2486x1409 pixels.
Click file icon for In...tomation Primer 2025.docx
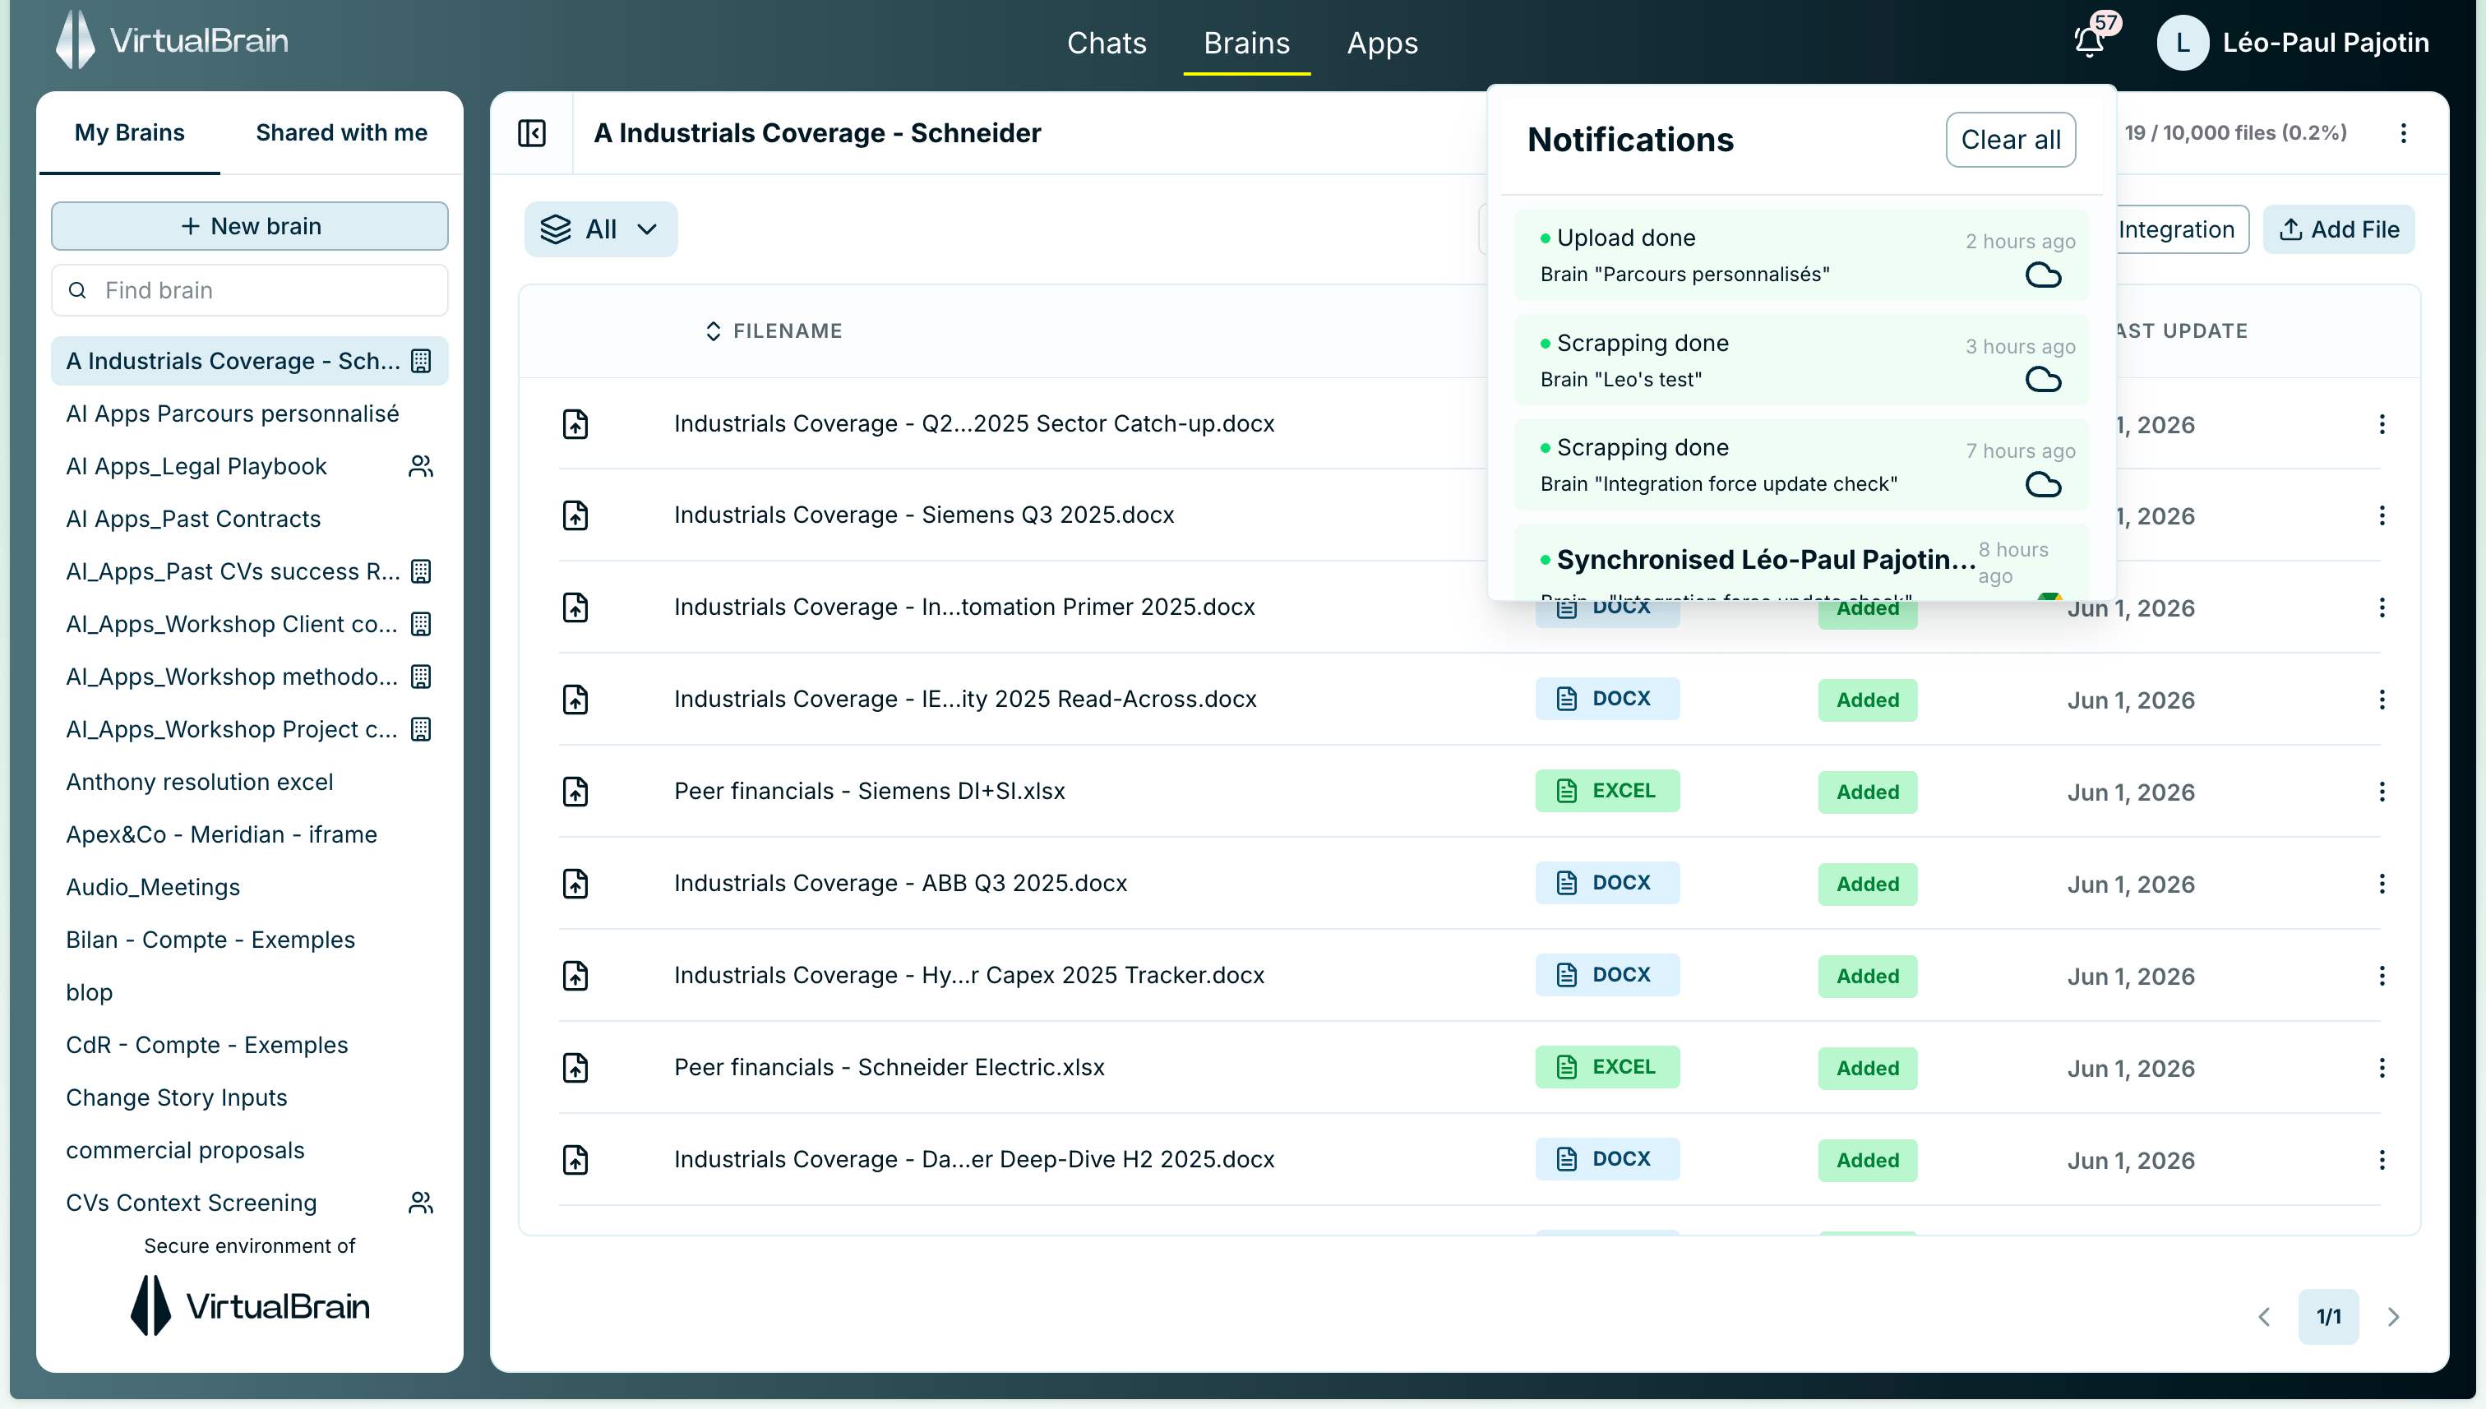(575, 607)
